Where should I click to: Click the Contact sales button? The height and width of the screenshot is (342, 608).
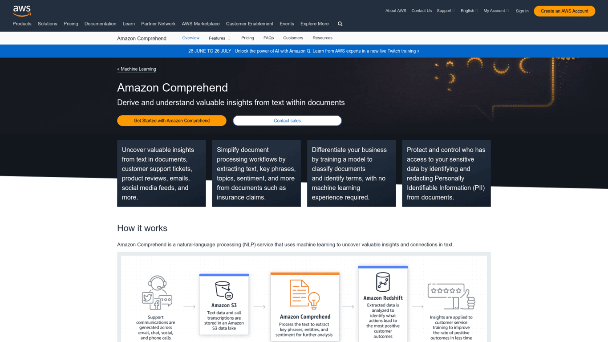[287, 121]
